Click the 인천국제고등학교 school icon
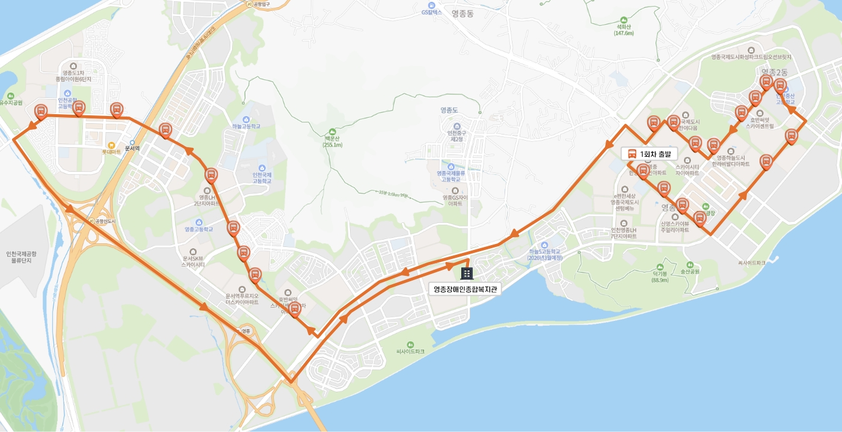 pyautogui.click(x=262, y=168)
